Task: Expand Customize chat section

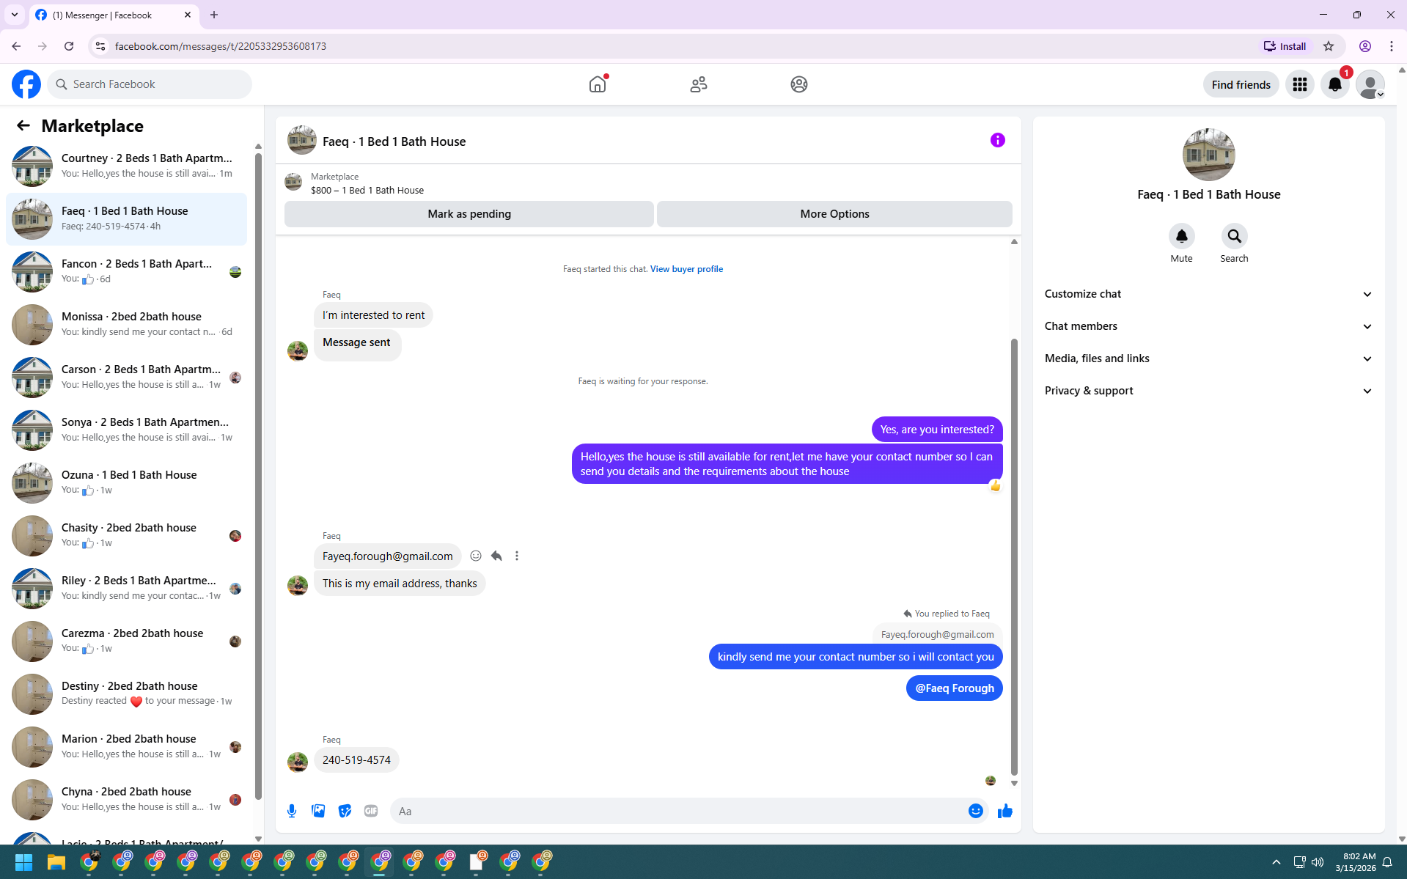Action: [x=1208, y=294]
